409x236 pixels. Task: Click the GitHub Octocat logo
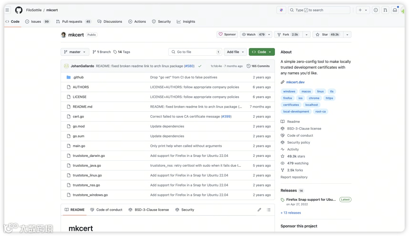point(19,10)
